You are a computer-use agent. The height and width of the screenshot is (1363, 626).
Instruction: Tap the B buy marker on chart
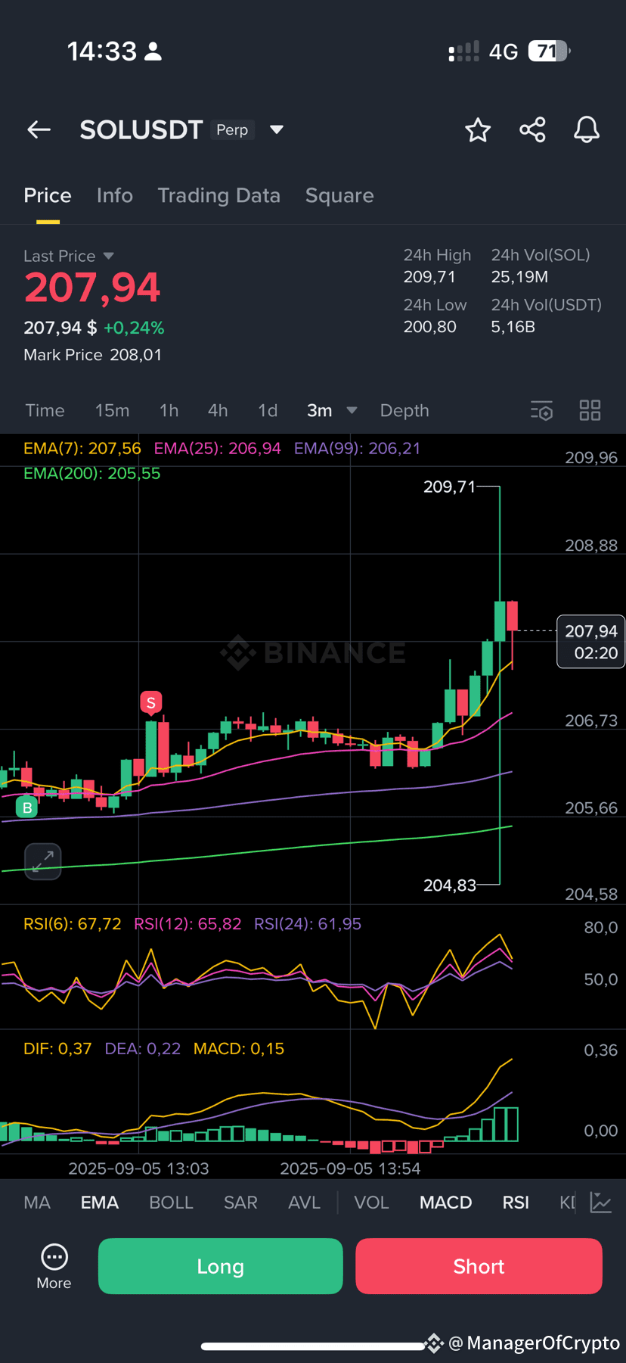tap(27, 808)
